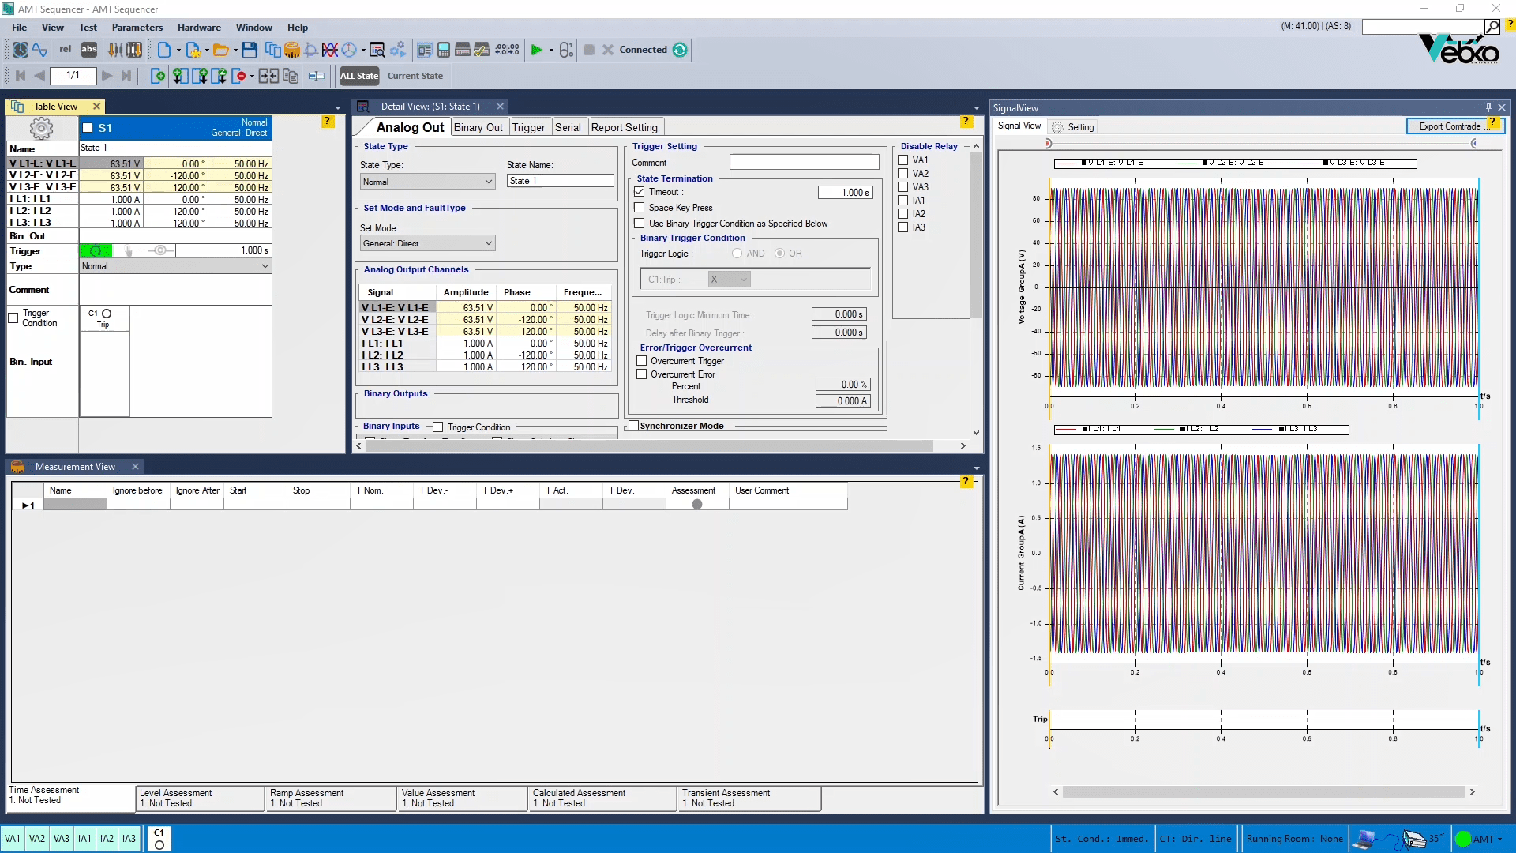The width and height of the screenshot is (1516, 853).
Task: Click the 'abs' absolute mode icon
Action: click(x=89, y=49)
